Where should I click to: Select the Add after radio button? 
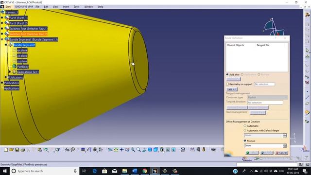coord(227,74)
